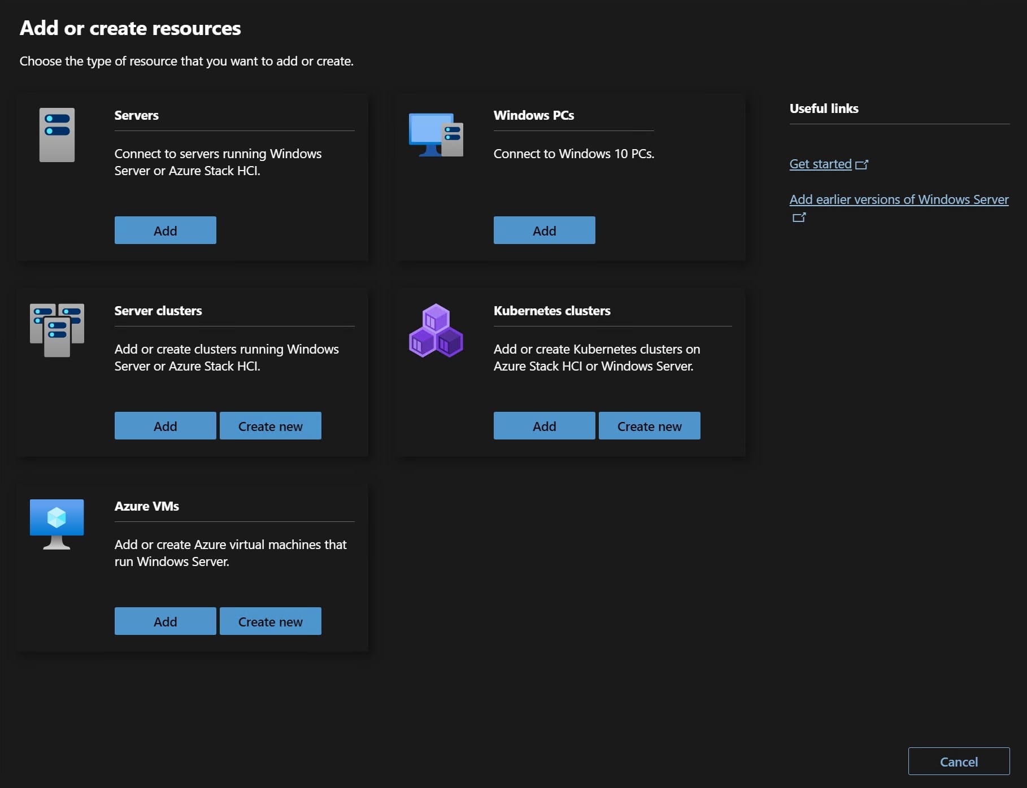Image resolution: width=1027 pixels, height=788 pixels.
Task: Add a Windows PC connection
Action: click(545, 230)
